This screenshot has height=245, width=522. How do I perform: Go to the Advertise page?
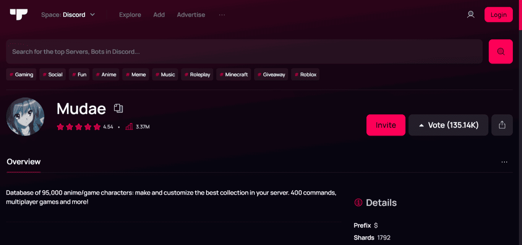tap(191, 15)
